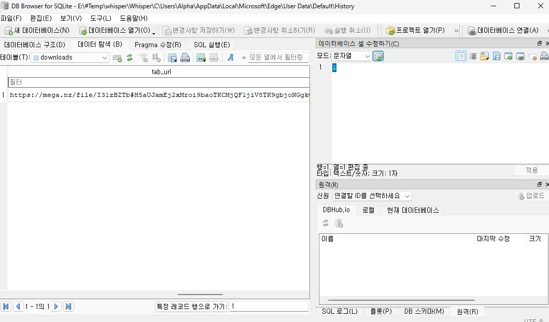Screen dimensions: 549x322
Task: Expand the cell edit mode dropdown
Action: click(352, 56)
